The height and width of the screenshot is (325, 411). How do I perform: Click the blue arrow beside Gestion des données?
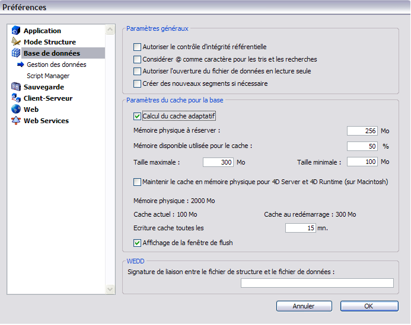(x=20, y=65)
